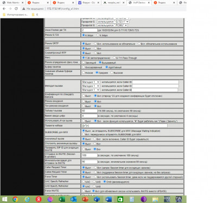
Task: Switch to Word on the taskbar
Action: (x=108, y=199)
